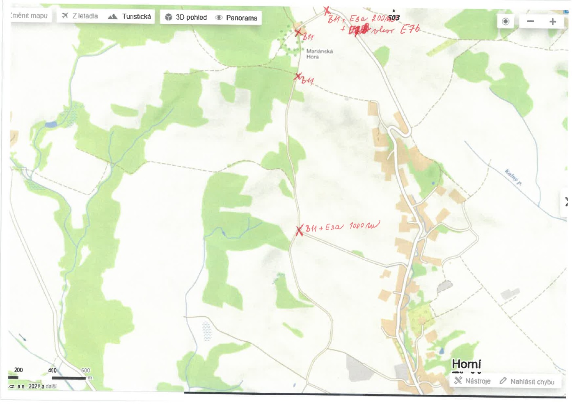Switch to Z letadla aerial view

tap(80, 16)
